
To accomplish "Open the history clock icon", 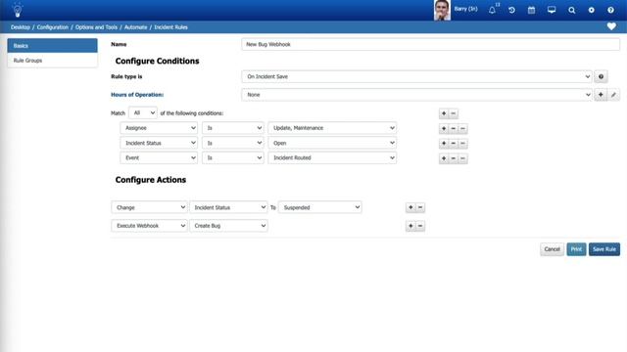I will coord(511,11).
